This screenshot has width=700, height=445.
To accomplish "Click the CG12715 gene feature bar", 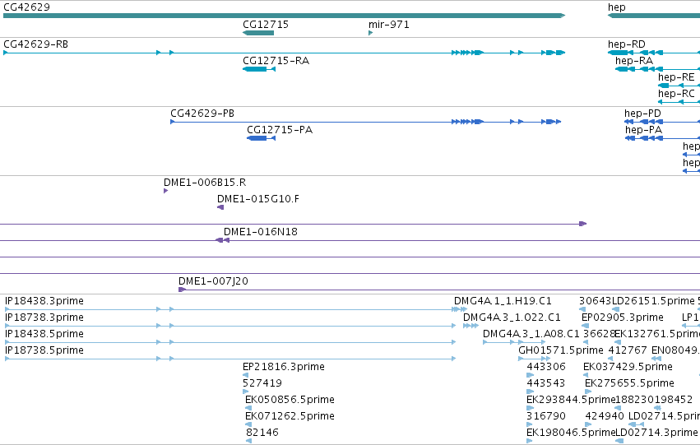I will [258, 33].
